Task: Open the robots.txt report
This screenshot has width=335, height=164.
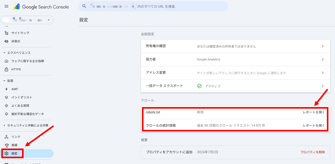Action: (x=314, y=112)
